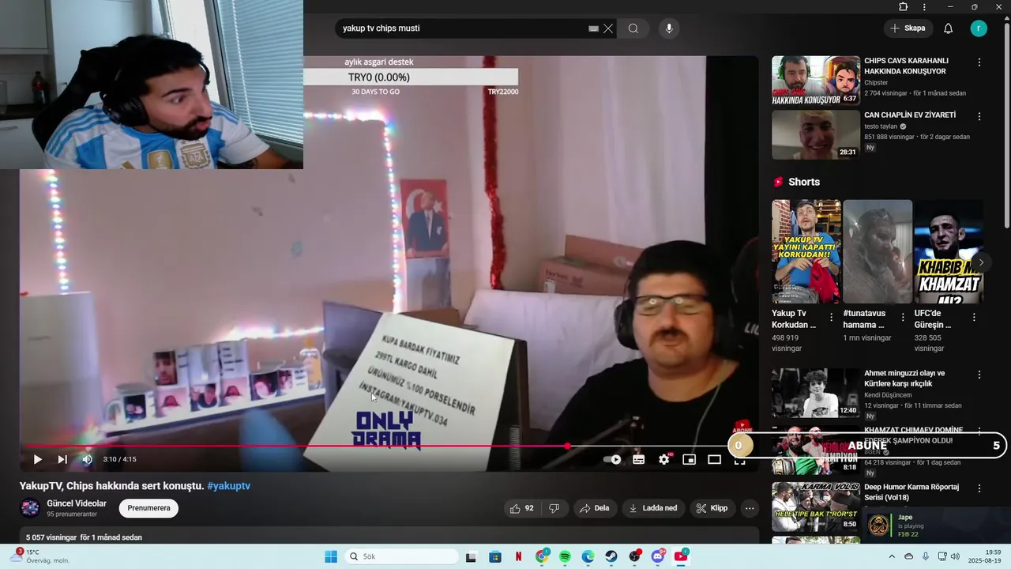Click the taskbar Sök search box
Viewport: 1011px width, 569px height.
coord(400,556)
